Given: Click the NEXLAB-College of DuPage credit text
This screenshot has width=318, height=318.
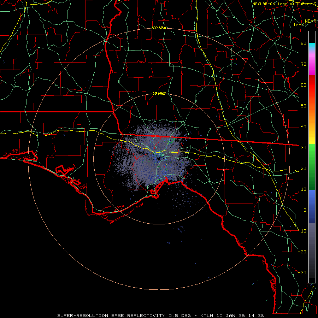Looking at the screenshot, I should click(x=284, y=4).
